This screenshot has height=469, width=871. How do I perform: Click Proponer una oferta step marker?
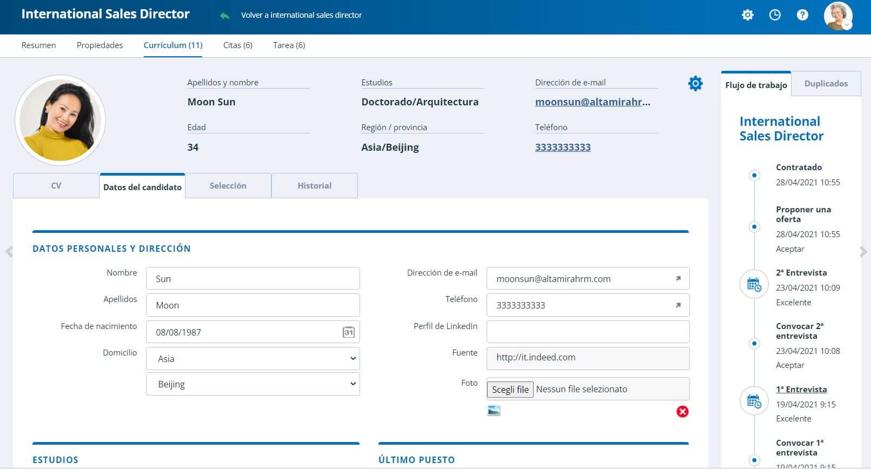tap(754, 226)
